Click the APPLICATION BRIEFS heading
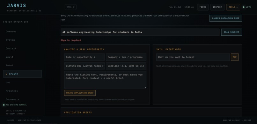 pos(78,113)
